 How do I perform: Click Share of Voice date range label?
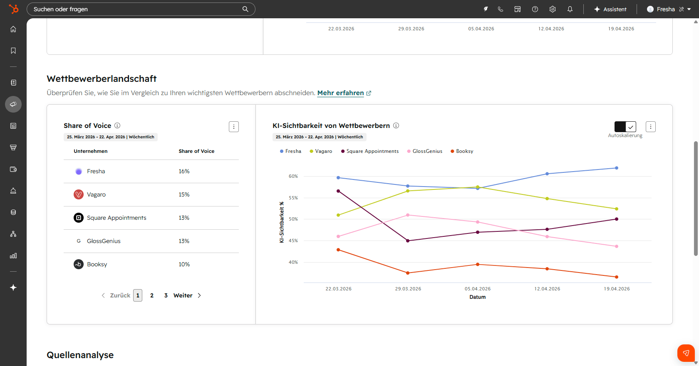click(111, 137)
